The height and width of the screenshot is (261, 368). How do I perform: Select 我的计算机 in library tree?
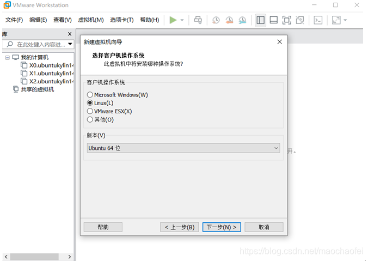[34, 57]
